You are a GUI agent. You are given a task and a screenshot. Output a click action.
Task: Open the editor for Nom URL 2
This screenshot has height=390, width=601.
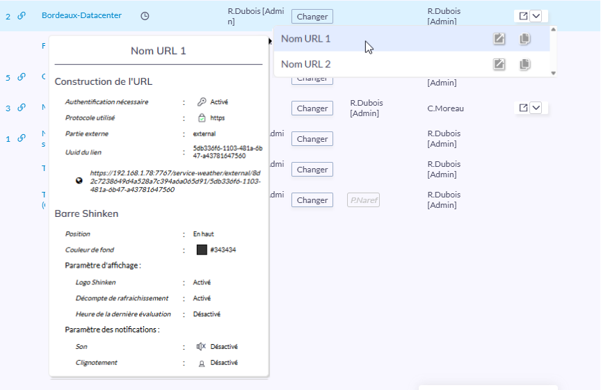coord(499,64)
